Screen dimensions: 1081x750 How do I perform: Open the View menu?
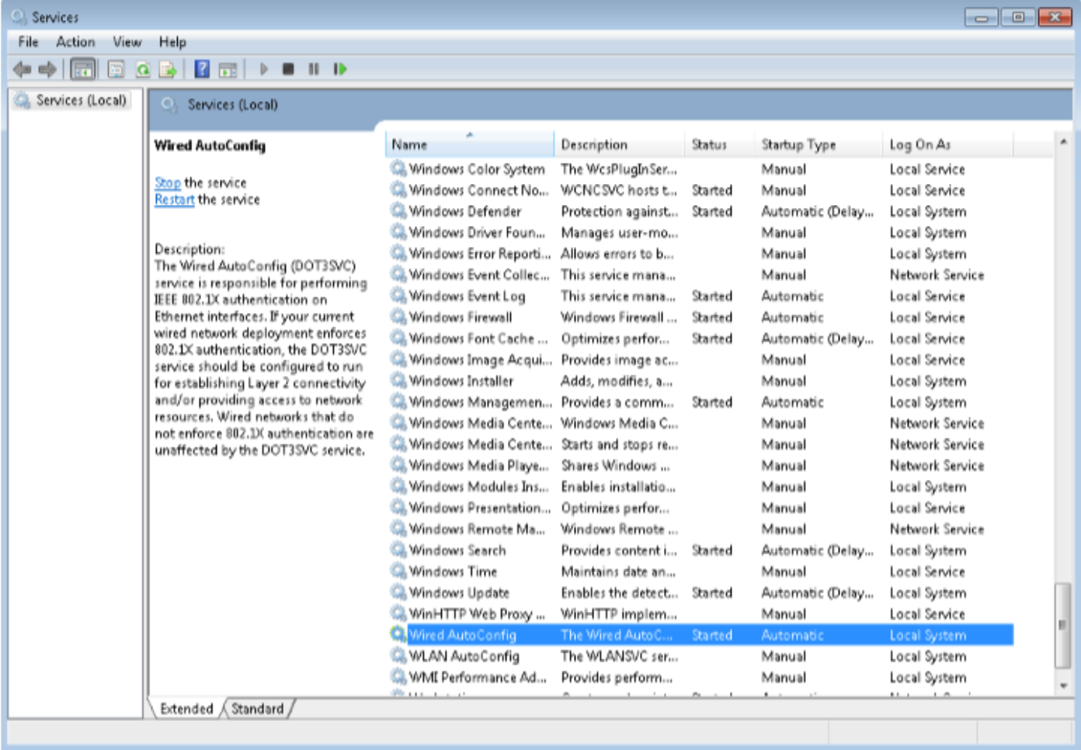(x=127, y=42)
